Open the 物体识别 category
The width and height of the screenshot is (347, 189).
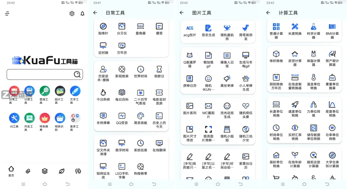coord(60,122)
